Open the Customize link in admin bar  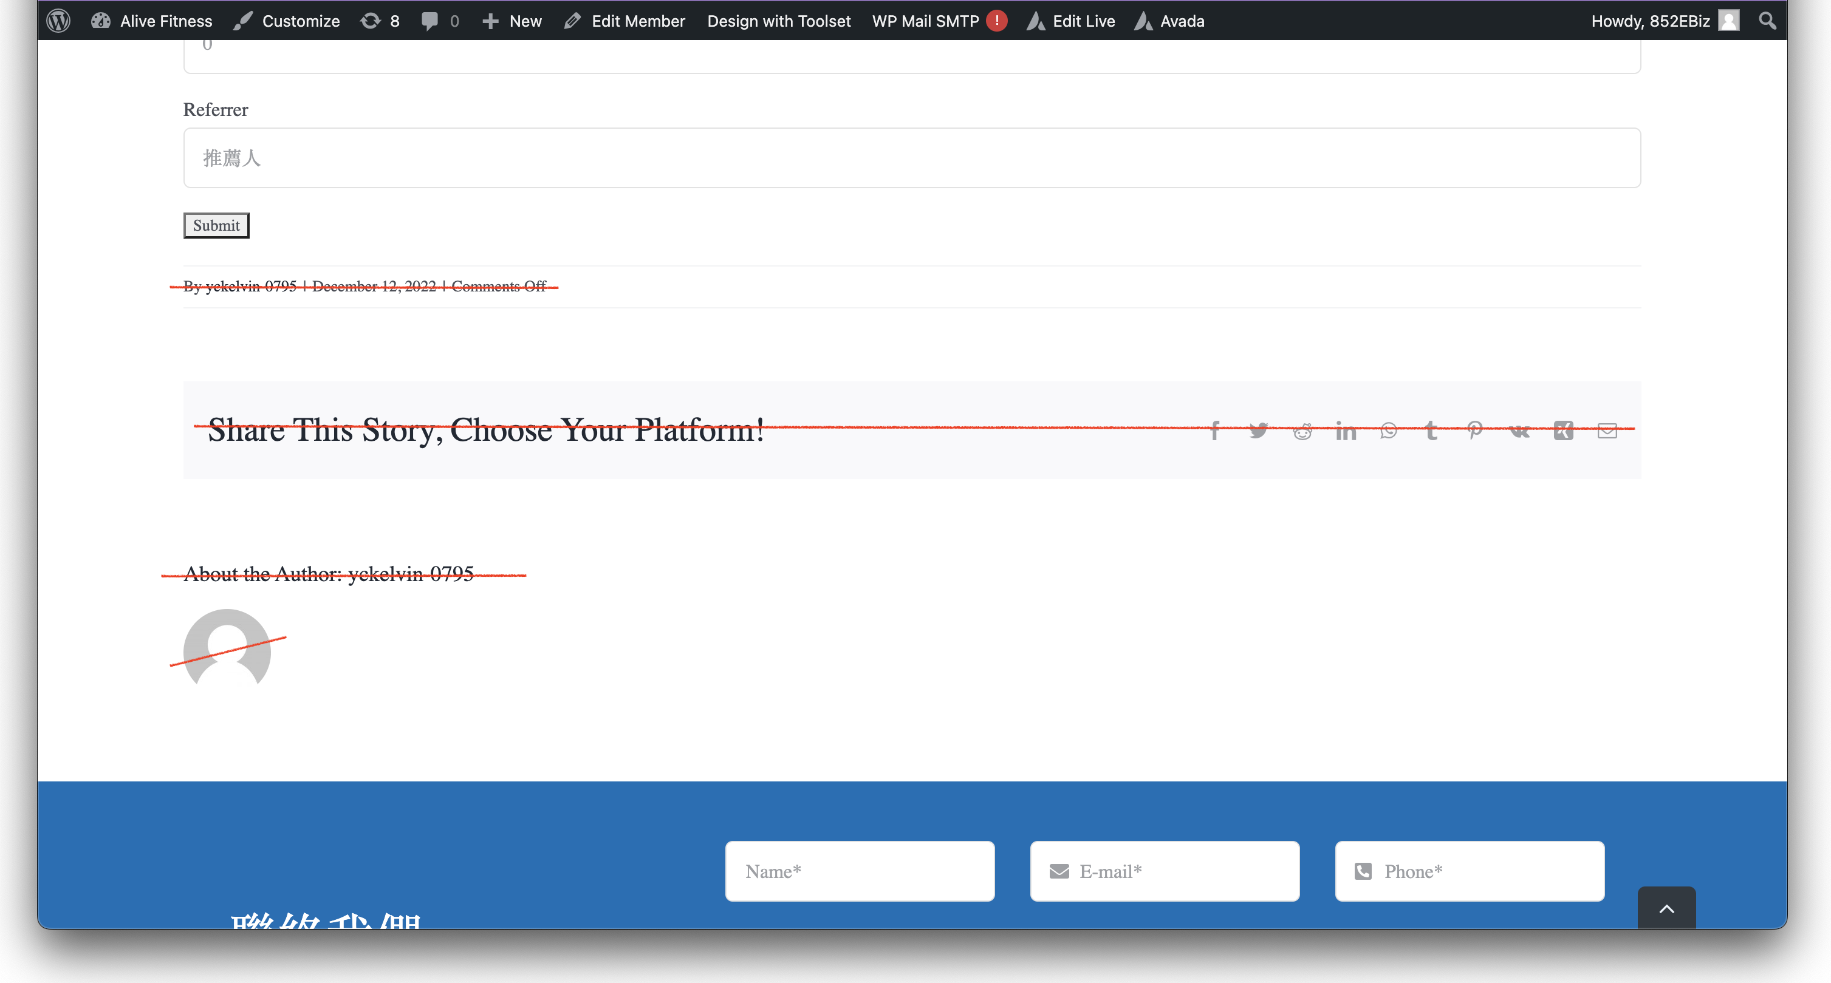coord(287,21)
